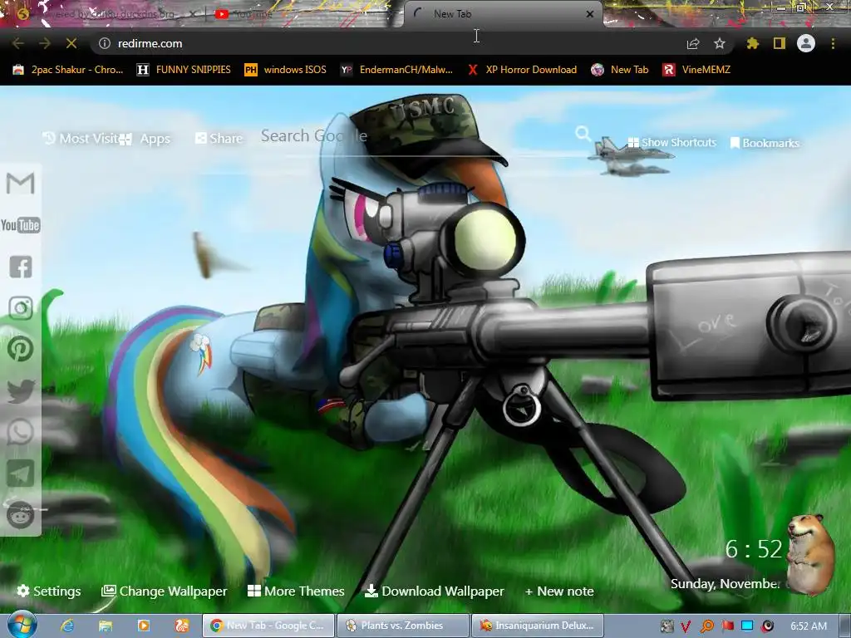Open the Reddit sidebar icon
The height and width of the screenshot is (638, 851).
click(21, 515)
